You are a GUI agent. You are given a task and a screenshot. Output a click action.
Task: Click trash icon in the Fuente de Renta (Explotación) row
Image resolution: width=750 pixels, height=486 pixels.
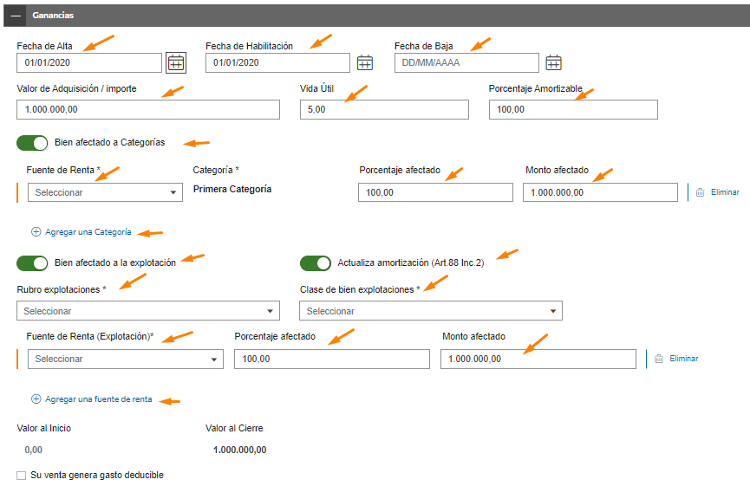click(x=659, y=359)
